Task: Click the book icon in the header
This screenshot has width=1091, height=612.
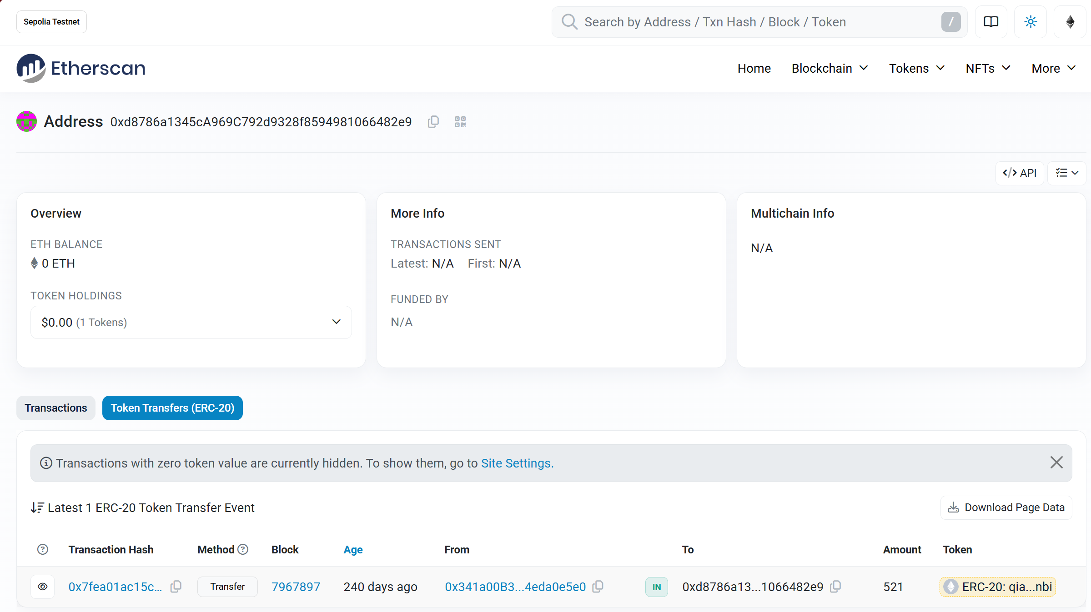Action: coord(991,22)
